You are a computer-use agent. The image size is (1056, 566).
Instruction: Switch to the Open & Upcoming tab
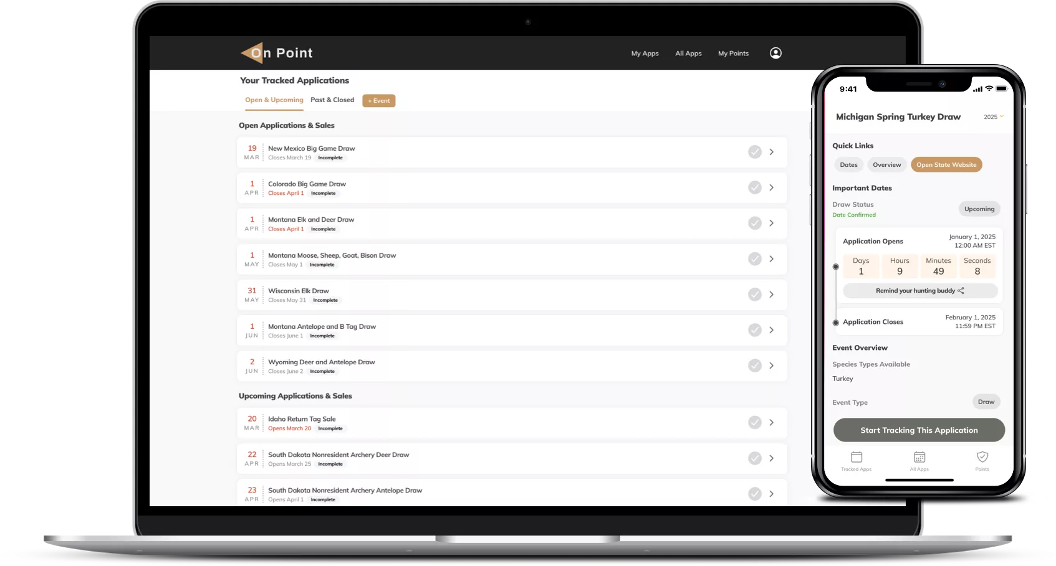click(x=274, y=100)
